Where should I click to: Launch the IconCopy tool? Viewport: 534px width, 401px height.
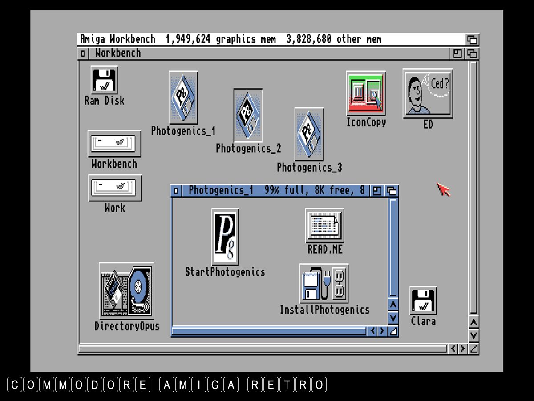(366, 94)
